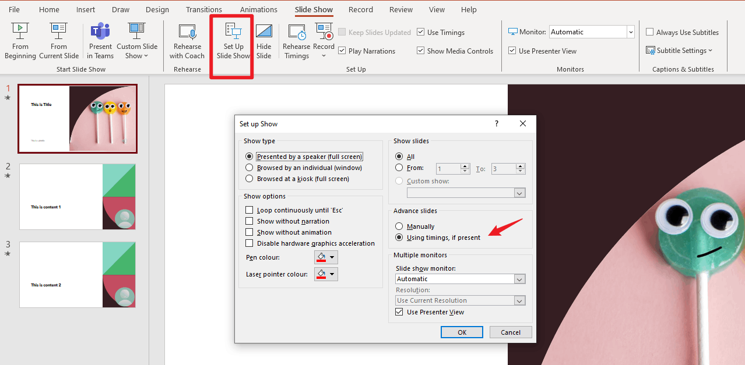Toggle Use Timings checkbox in ribbon
The image size is (745, 365).
421,33
